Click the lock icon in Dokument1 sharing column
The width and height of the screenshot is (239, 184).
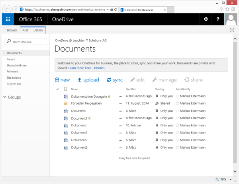point(157,132)
